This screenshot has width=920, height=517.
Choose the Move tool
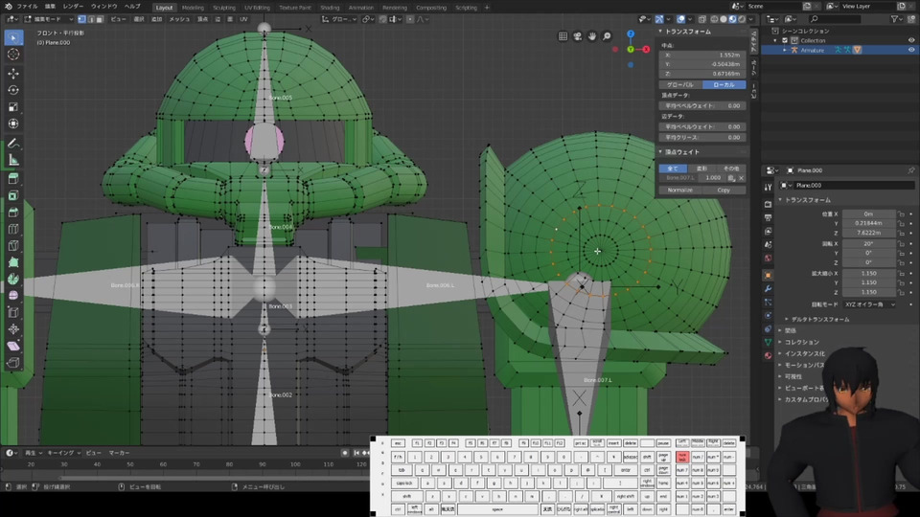[12, 74]
